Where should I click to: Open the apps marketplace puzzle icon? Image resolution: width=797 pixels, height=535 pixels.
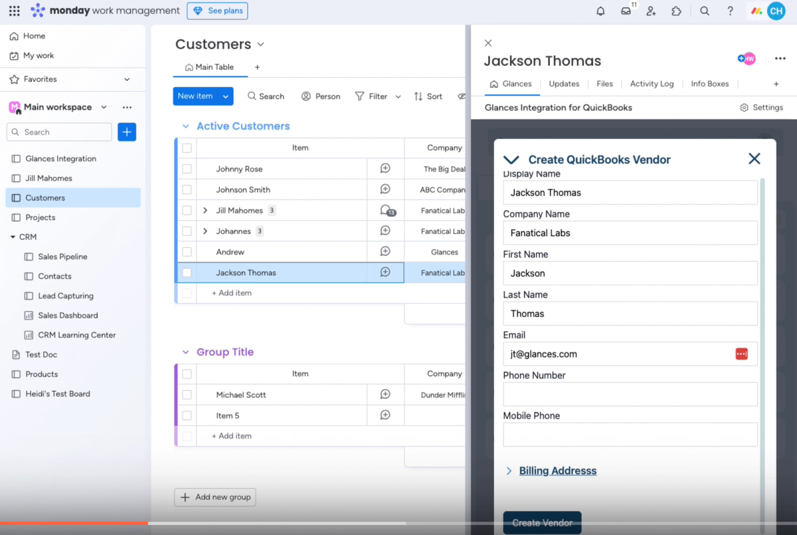click(x=676, y=11)
